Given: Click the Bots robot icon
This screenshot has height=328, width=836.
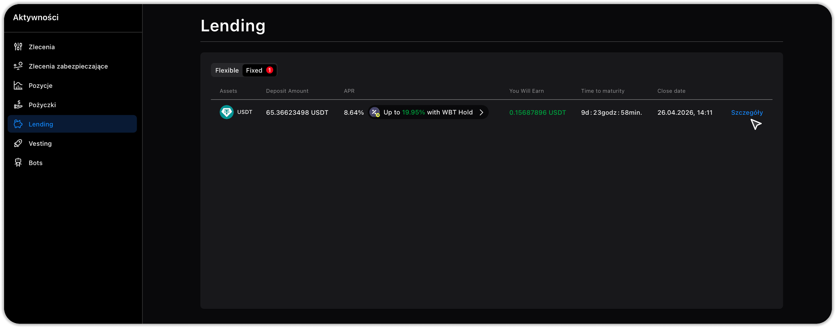Looking at the screenshot, I should tap(18, 163).
